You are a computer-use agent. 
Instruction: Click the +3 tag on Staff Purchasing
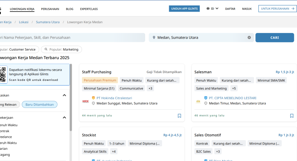(x=150, y=88)
